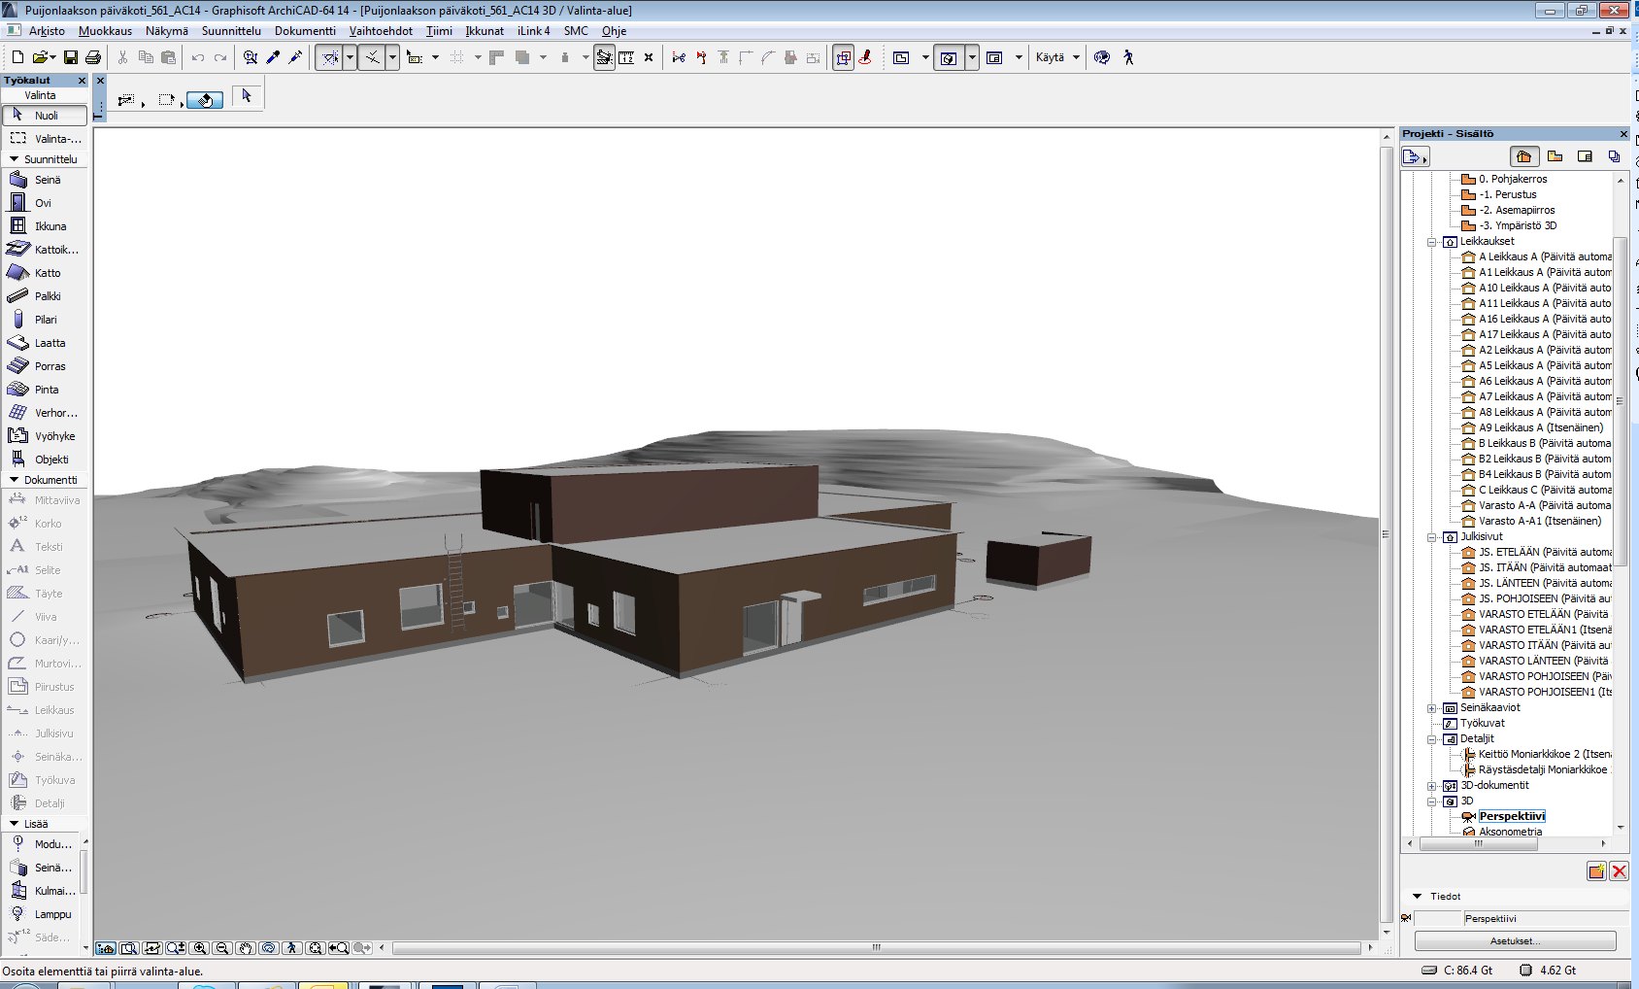Click the orbit icon in bottom navigation bar
The image size is (1639, 989).
pyautogui.click(x=269, y=948)
